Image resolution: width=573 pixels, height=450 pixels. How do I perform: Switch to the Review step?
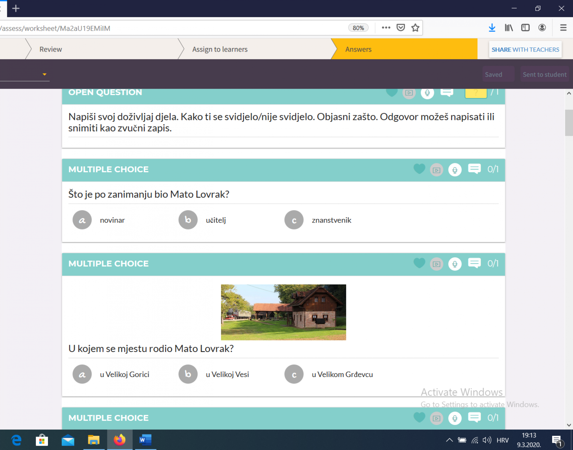(51, 49)
